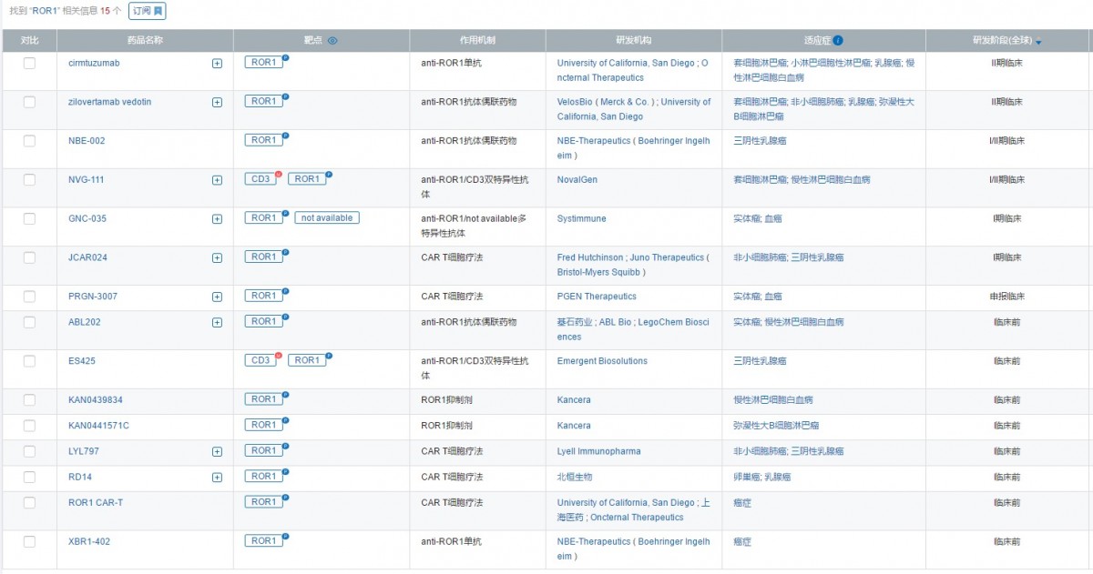This screenshot has width=1093, height=574.
Task: Select checkbox in NBE-002 row
Action: [29, 140]
